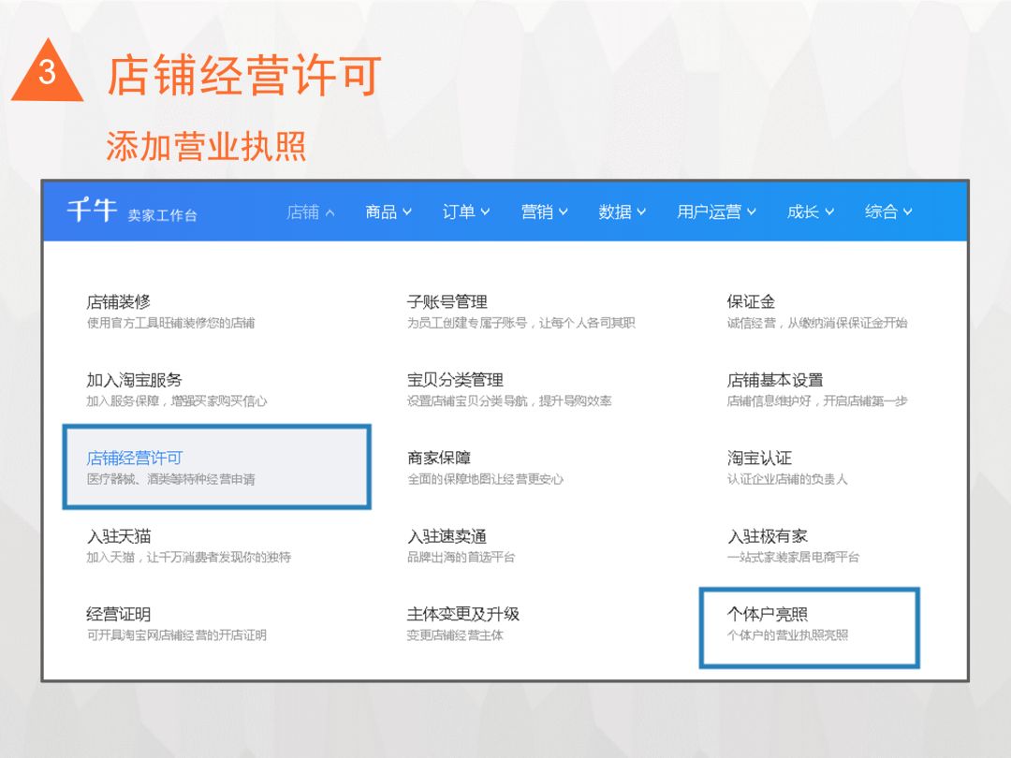The image size is (1011, 758).
Task: Expand the 数据 dropdown chevron
Action: click(x=641, y=211)
